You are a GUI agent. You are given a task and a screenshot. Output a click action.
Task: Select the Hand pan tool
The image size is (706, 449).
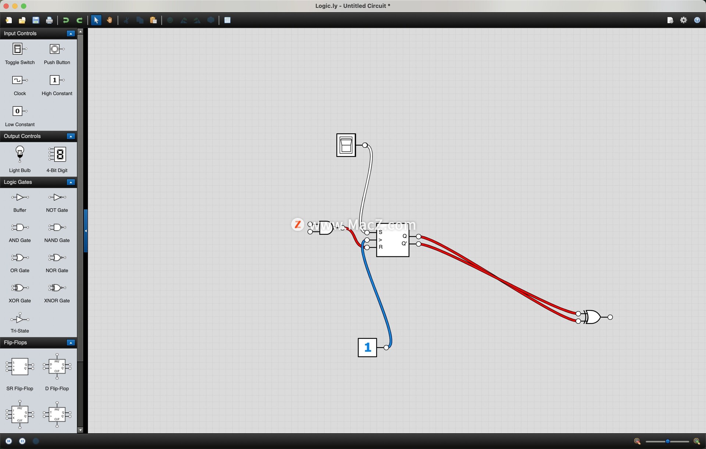tap(110, 20)
